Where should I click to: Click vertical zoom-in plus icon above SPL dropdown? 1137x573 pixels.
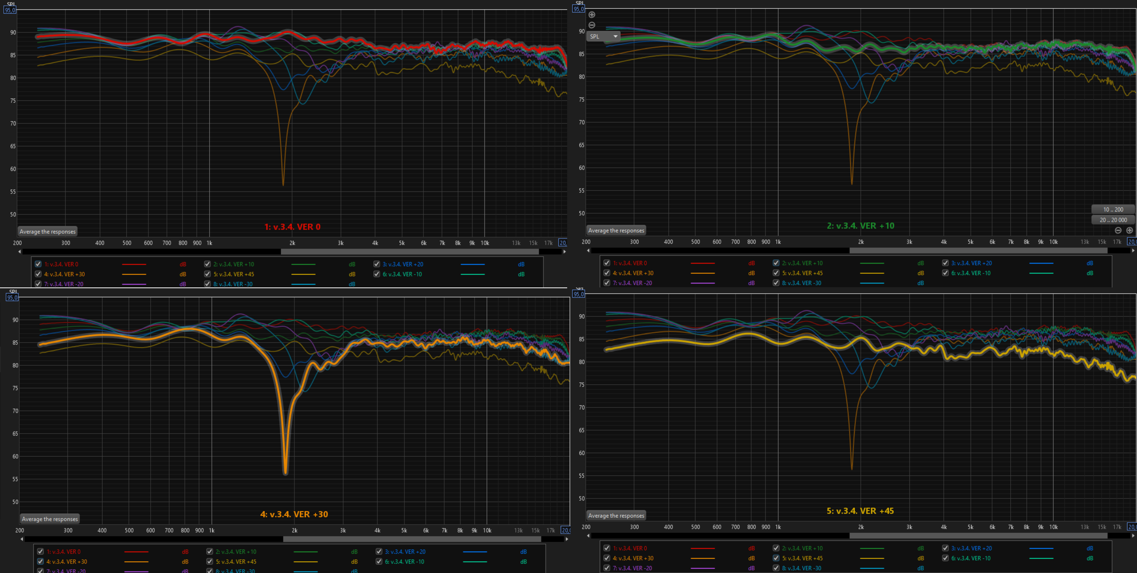point(592,14)
